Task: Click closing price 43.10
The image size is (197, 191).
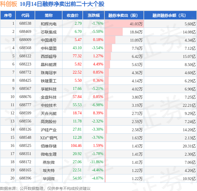Action: coord(77,48)
